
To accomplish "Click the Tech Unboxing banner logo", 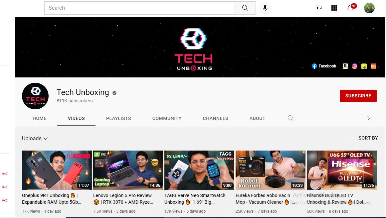I will click(x=193, y=49).
